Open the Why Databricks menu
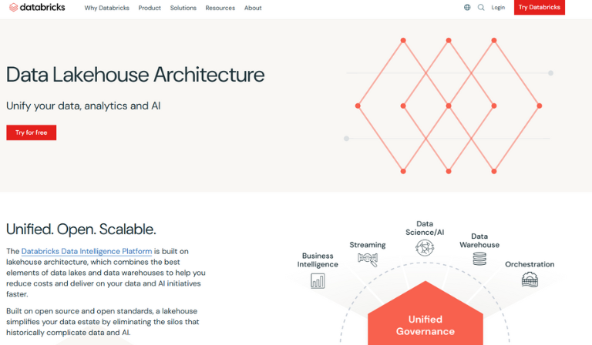Image resolution: width=592 pixels, height=345 pixels. [107, 8]
